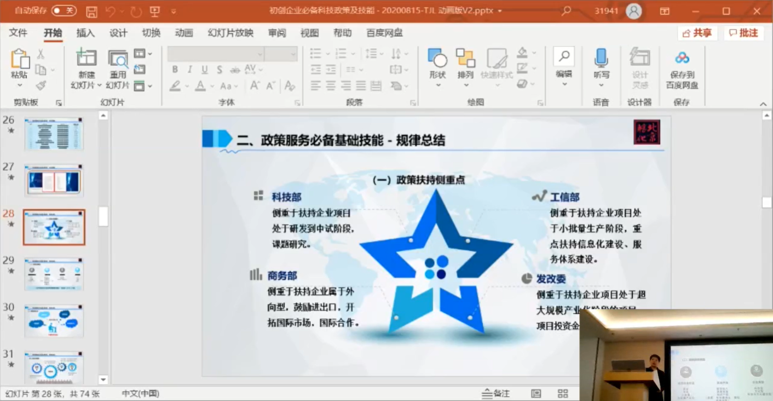Click the Paste (粘贴) clipboard icon
Screen dimensions: 773x401
click(x=20, y=59)
